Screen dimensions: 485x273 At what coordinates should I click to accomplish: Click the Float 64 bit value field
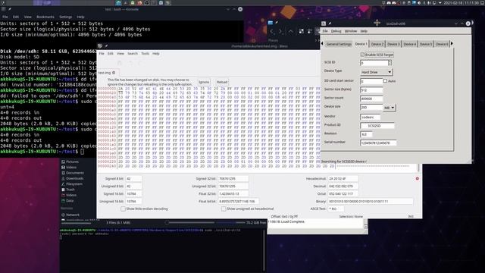point(239,201)
